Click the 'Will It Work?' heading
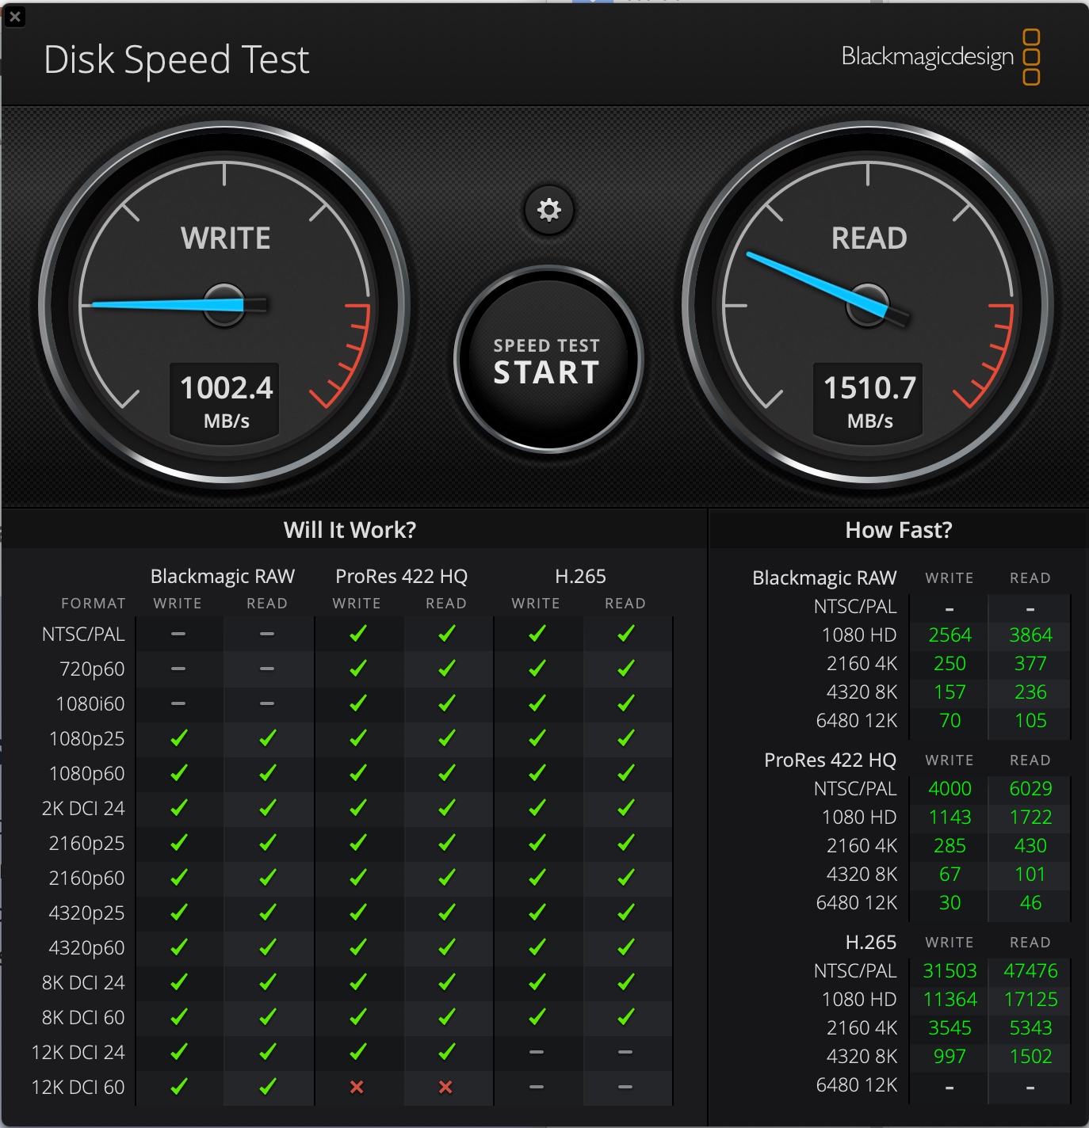Viewport: 1089px width, 1128px height. [350, 530]
